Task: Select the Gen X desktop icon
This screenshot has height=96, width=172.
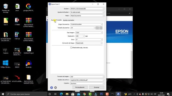Action: 6,22
